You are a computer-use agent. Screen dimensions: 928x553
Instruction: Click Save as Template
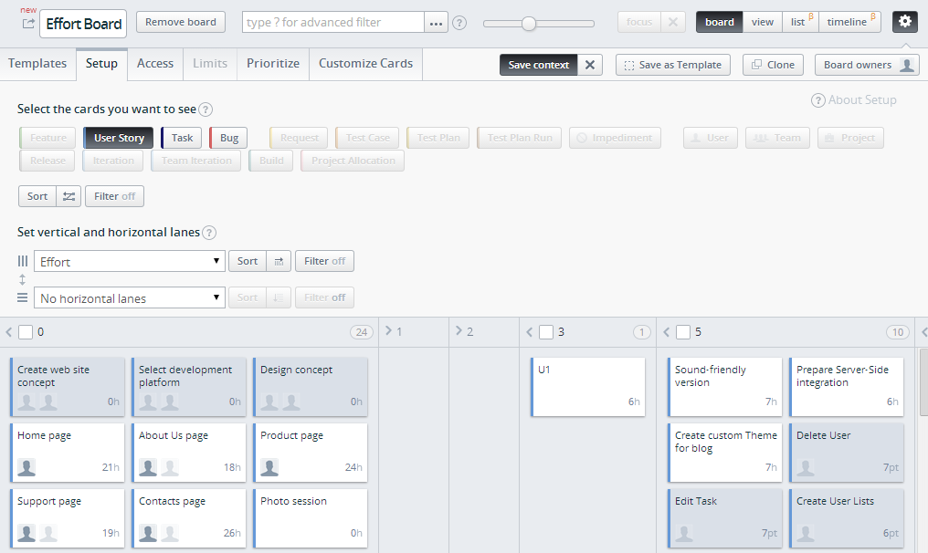pyautogui.click(x=672, y=64)
